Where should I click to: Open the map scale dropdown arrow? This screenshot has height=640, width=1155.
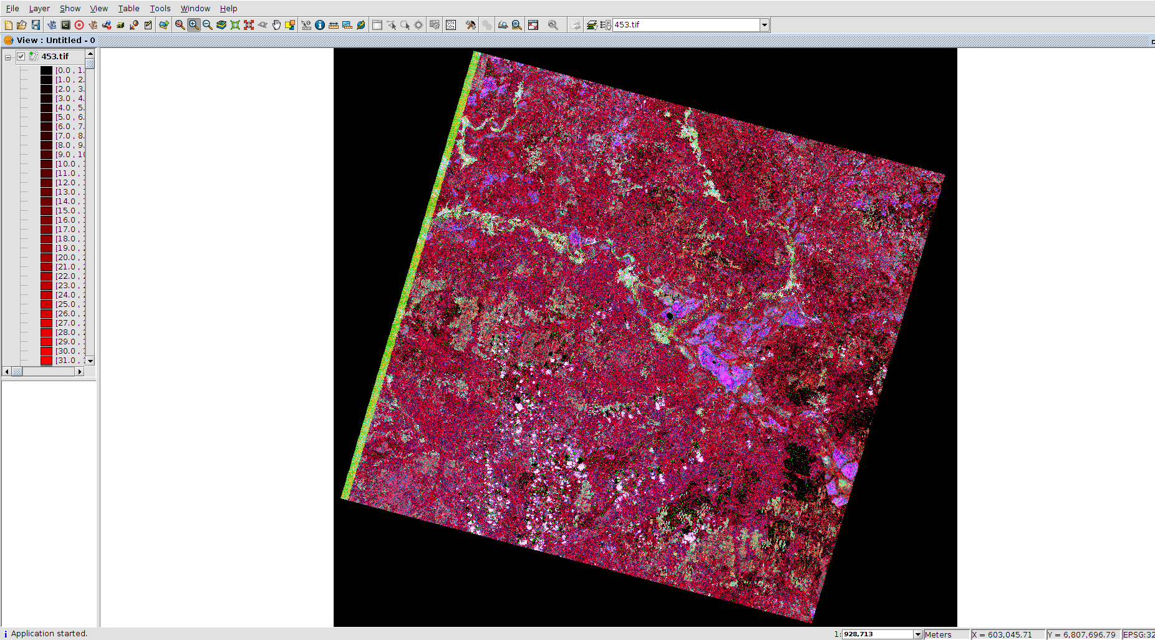click(917, 634)
